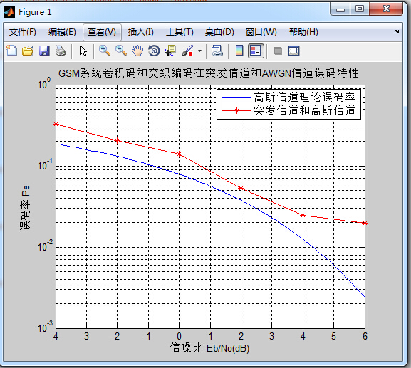Open the 查看(V) menu
The image size is (411, 368).
pos(102,32)
